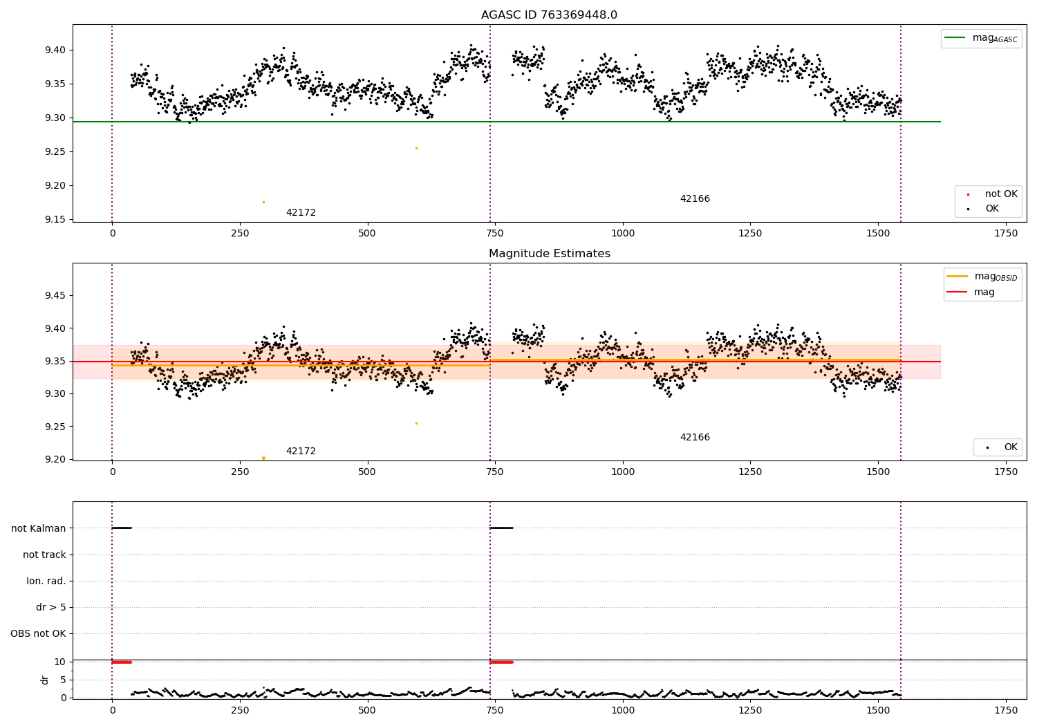1037x726 pixels.
Task: Click the orange outlier point near 9.175 in top plot
Action: [263, 202]
